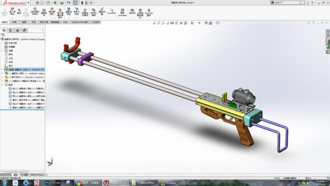Expand the panel tabs arrow beside DisplayManager

[x=43, y=30]
